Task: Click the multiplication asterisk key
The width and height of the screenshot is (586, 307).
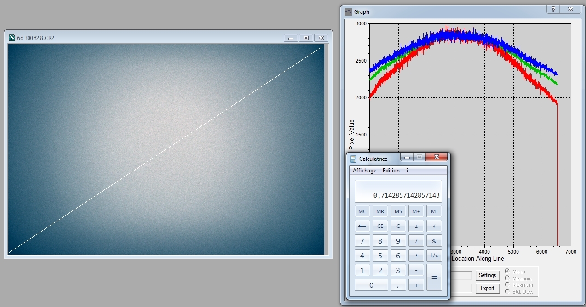Action: tap(416, 256)
